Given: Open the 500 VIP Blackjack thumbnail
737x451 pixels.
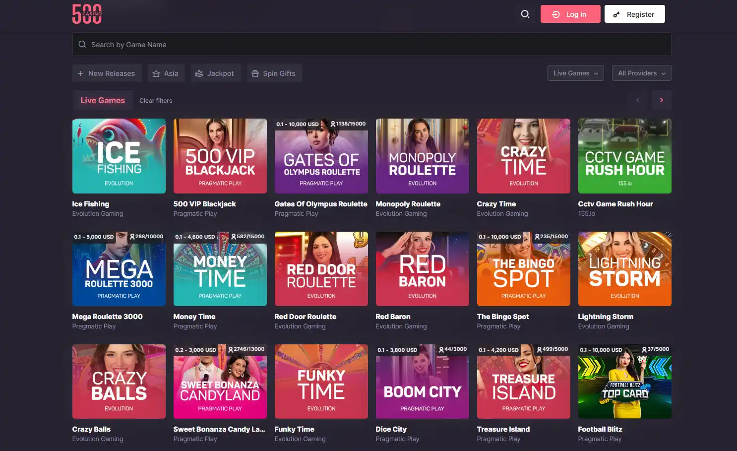Looking at the screenshot, I should [x=220, y=156].
